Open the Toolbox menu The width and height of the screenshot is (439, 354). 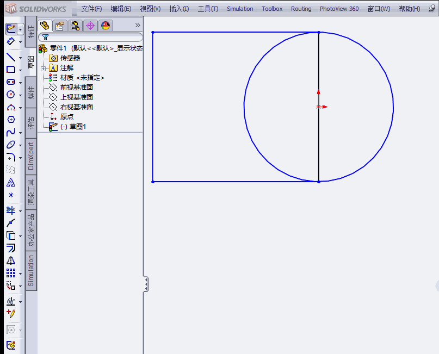click(x=272, y=9)
